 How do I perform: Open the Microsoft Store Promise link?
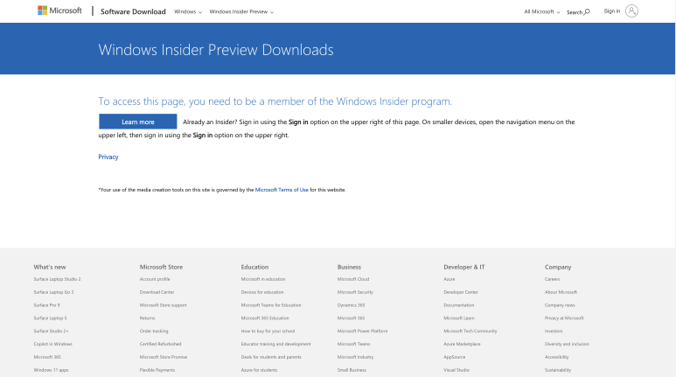164,357
